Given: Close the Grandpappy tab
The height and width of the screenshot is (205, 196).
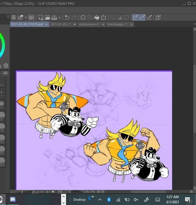Looking at the screenshot, I should click(132, 25).
